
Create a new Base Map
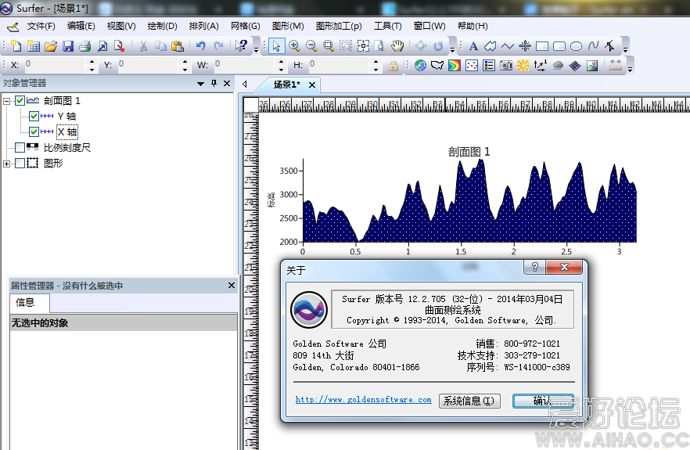coord(437,66)
